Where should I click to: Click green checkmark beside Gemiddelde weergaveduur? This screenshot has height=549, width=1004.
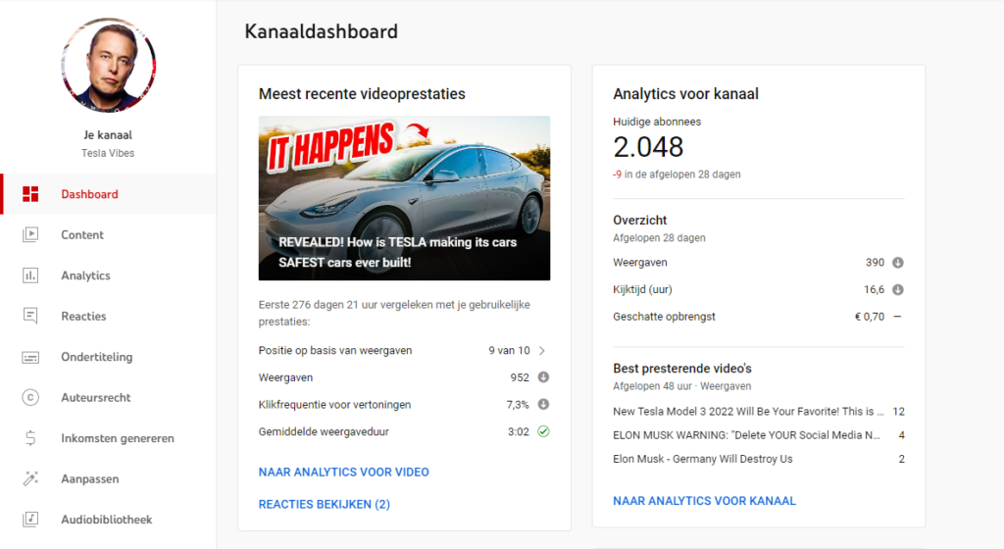[x=542, y=431]
